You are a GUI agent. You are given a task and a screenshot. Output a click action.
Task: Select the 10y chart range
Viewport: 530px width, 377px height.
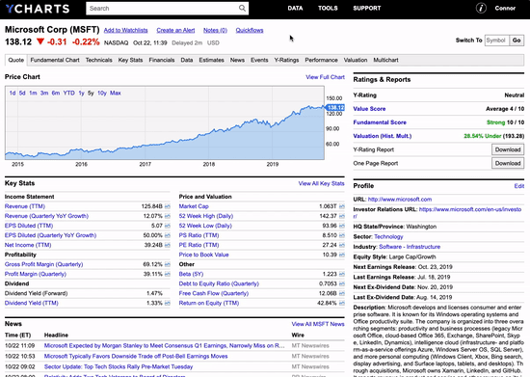tap(102, 93)
